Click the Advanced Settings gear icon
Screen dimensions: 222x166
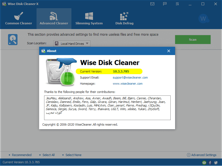coord(189,155)
